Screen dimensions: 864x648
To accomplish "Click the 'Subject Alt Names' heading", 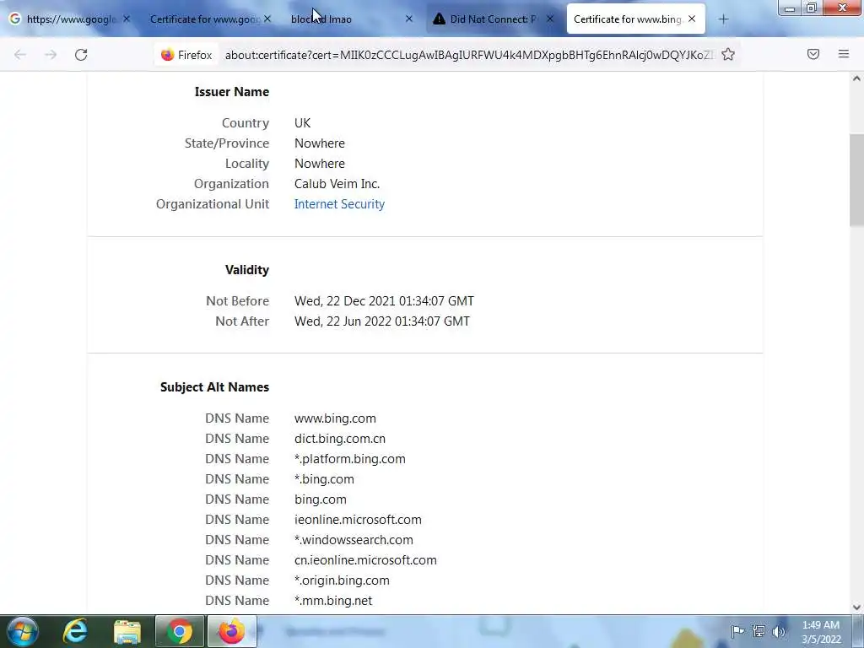I will point(215,386).
